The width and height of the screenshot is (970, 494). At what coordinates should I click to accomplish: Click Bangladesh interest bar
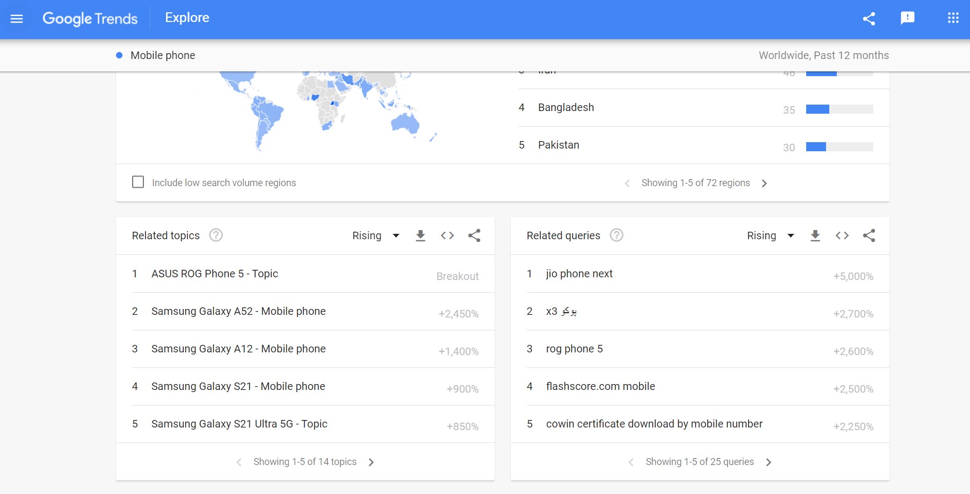pyautogui.click(x=839, y=109)
